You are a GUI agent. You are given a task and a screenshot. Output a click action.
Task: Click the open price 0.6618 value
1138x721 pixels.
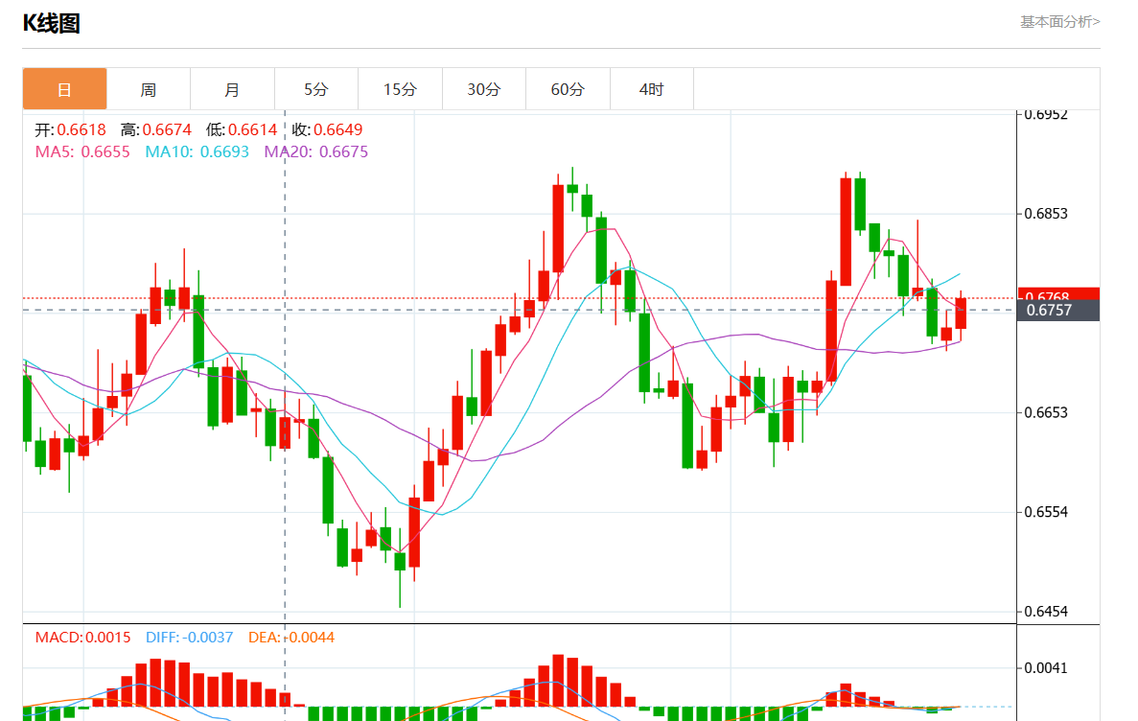pos(81,129)
